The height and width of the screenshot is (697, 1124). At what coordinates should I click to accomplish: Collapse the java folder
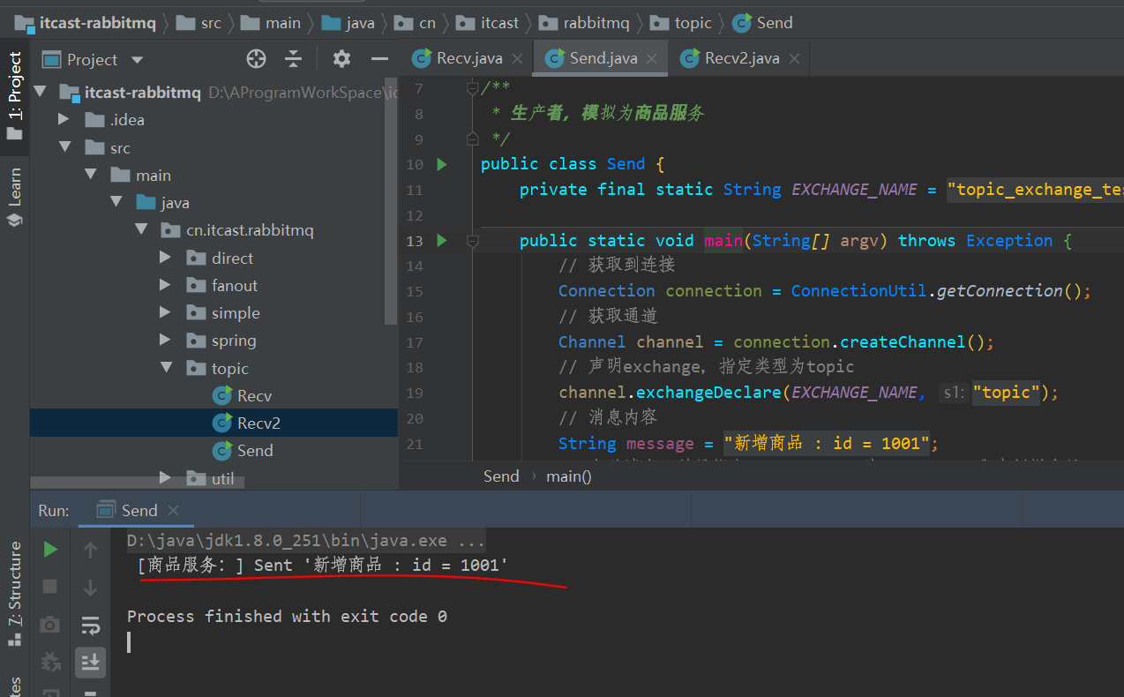pyautogui.click(x=116, y=202)
